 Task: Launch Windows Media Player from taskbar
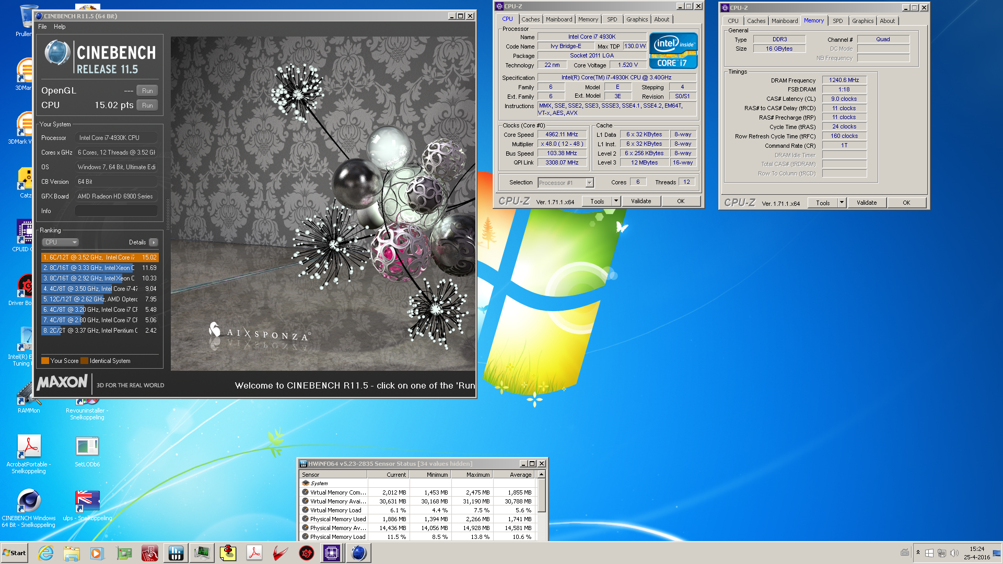pos(97,553)
